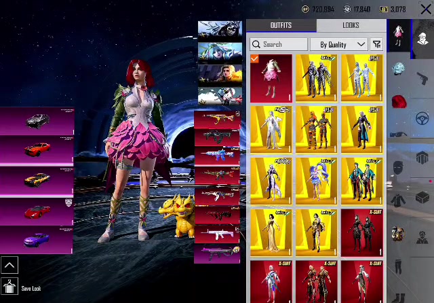Select the pistol weapon category icon

pos(422,78)
